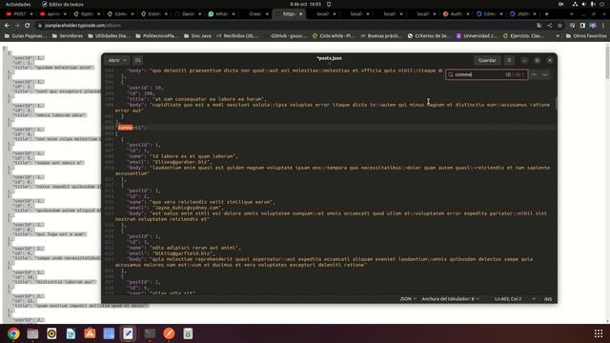
Task: Open the Editor de textos app menu
Action: (63, 4)
